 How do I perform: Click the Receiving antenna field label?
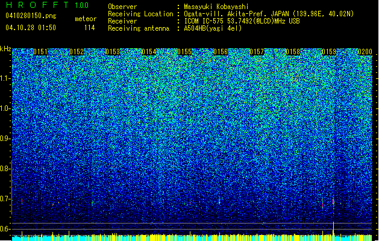point(139,28)
